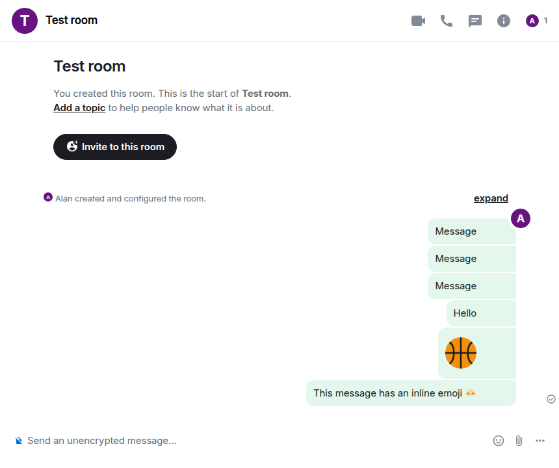
Task: Click the message sent receipt icon
Action: (x=551, y=399)
